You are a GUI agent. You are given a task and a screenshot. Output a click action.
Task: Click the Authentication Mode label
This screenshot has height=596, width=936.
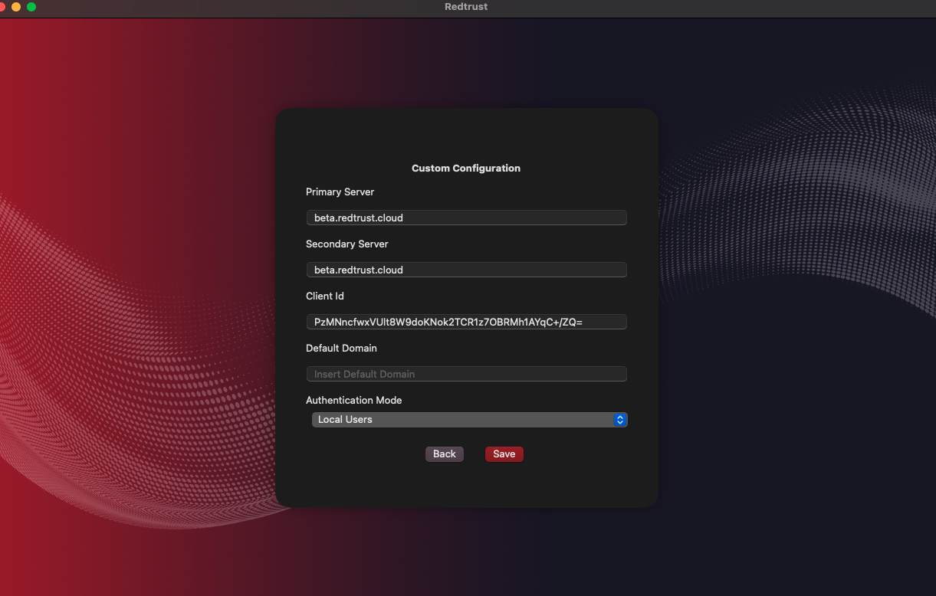coord(353,400)
